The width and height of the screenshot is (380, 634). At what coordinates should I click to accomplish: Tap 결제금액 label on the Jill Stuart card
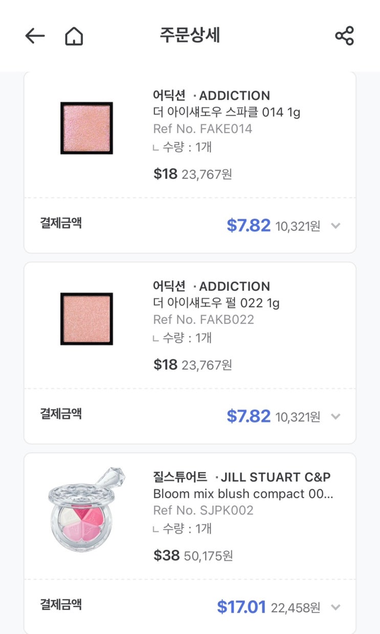pos(61,605)
